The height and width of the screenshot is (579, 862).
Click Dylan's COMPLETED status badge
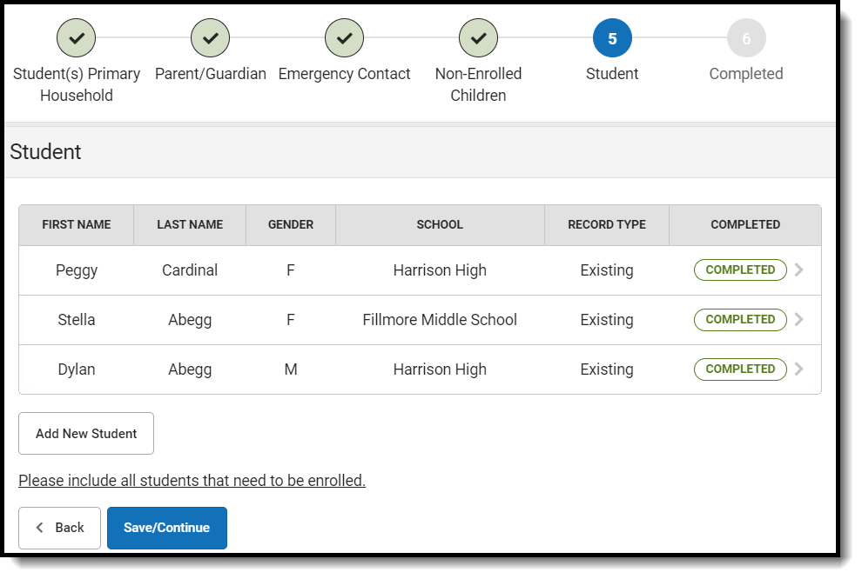740,369
